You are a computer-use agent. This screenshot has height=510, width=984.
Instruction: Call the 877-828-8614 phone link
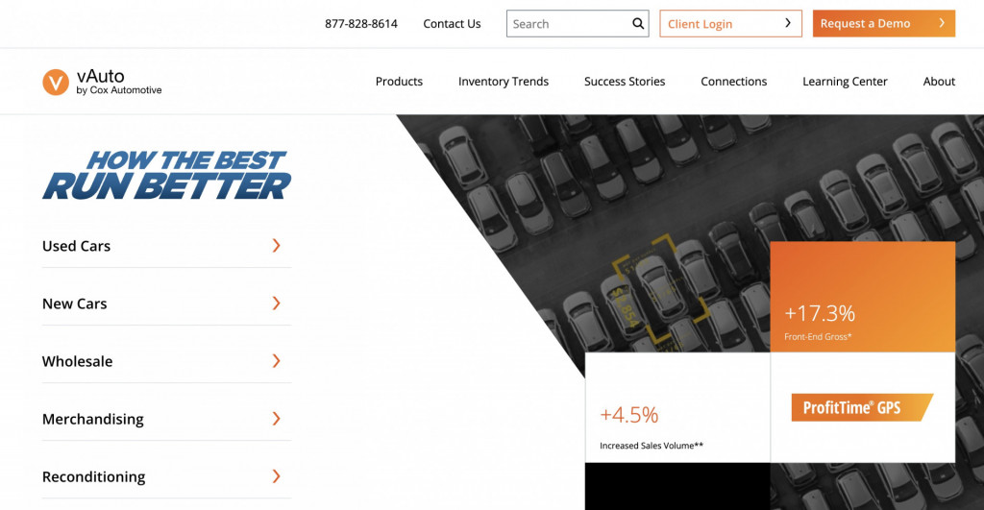361,24
